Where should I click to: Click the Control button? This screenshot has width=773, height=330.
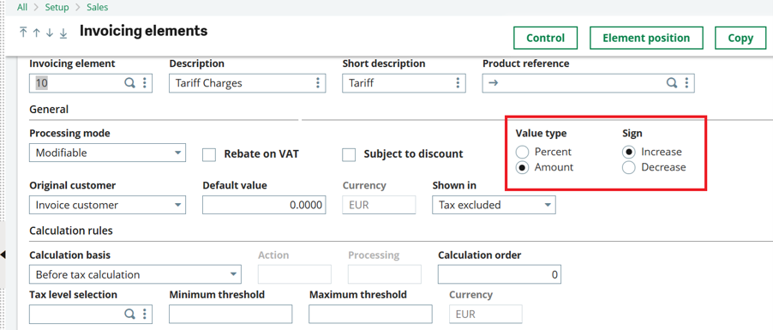pos(545,38)
